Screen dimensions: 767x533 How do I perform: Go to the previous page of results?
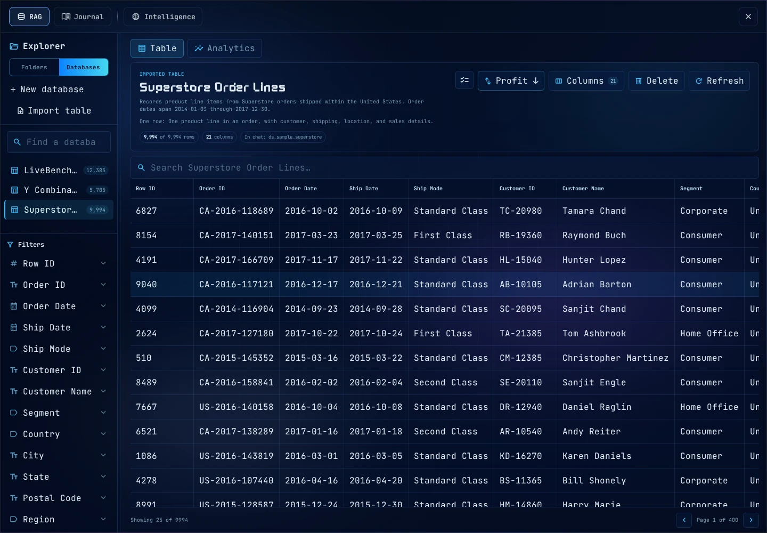click(x=684, y=520)
